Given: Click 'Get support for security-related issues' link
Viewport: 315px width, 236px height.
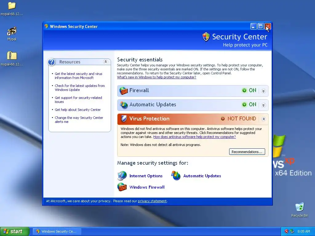Looking at the screenshot, I should coord(78,100).
